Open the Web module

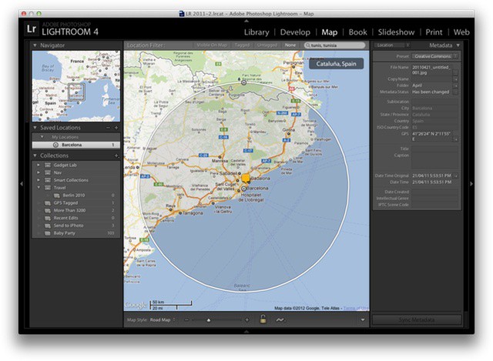[461, 32]
